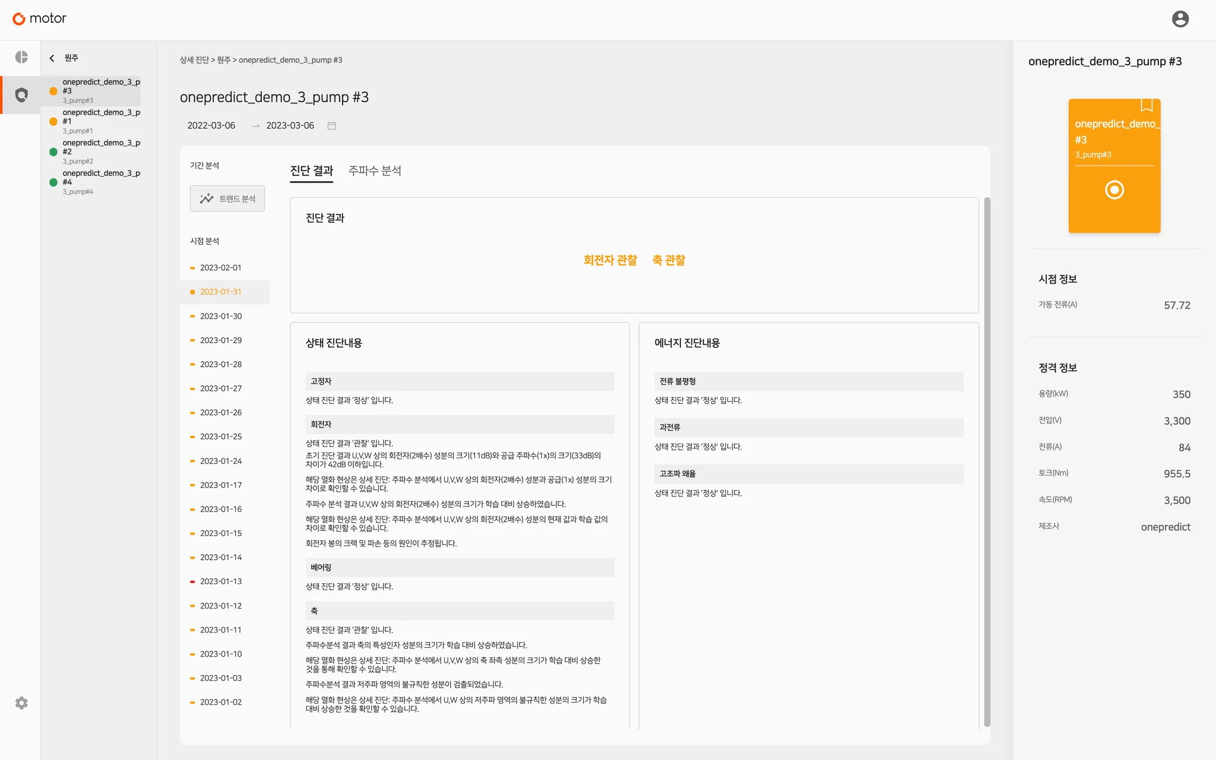Toggle bookmark icon on orange pump card
This screenshot has width=1216, height=760.
coord(1147,106)
